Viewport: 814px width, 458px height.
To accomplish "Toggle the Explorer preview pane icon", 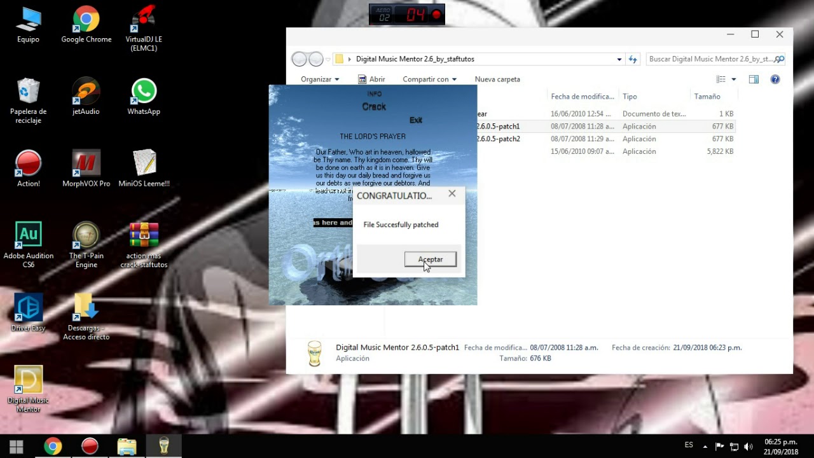I will (x=754, y=79).
